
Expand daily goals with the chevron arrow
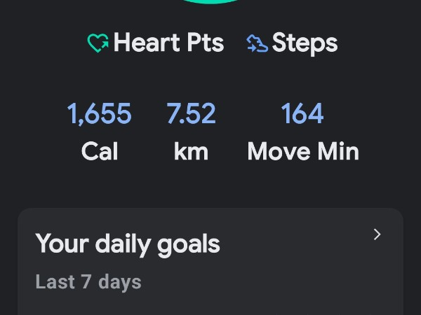(377, 234)
